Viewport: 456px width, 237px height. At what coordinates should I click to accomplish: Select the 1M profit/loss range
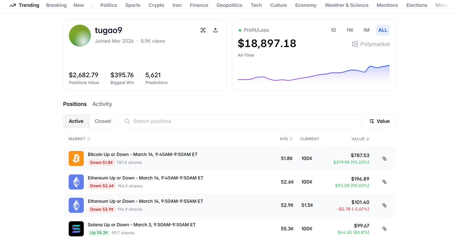click(366, 30)
